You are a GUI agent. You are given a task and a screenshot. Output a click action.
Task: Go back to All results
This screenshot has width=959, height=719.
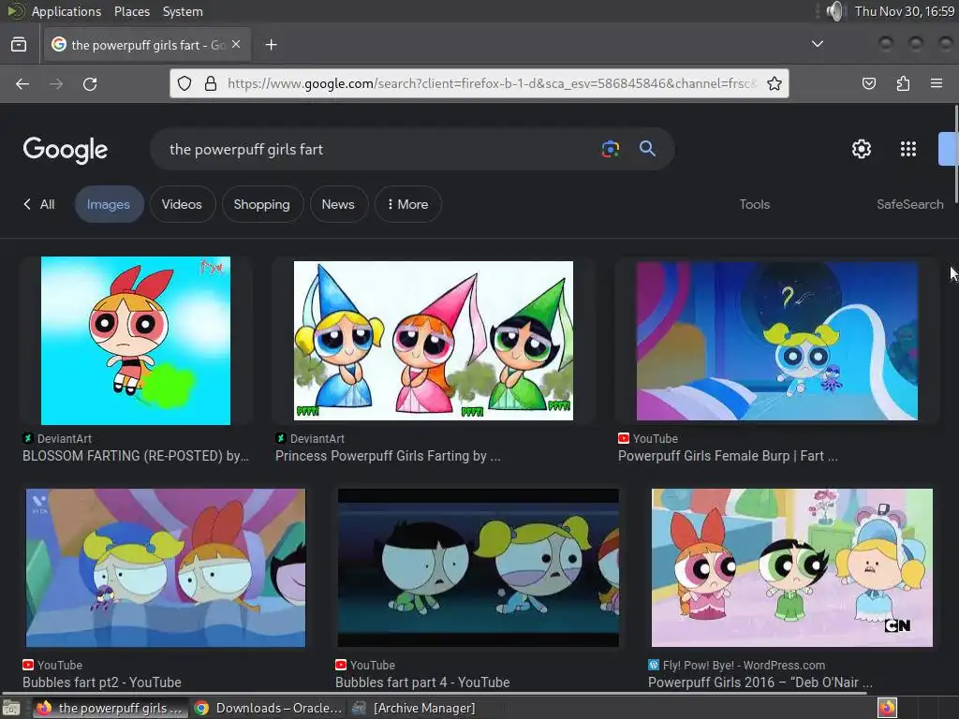[x=39, y=204]
